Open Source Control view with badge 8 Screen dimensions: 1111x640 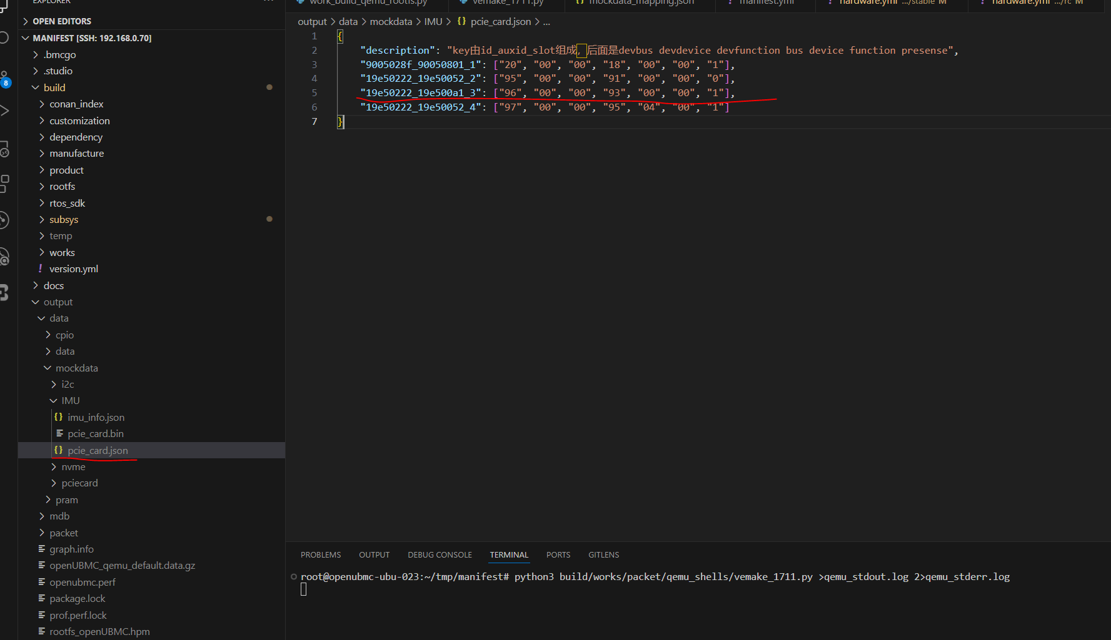(x=4, y=78)
